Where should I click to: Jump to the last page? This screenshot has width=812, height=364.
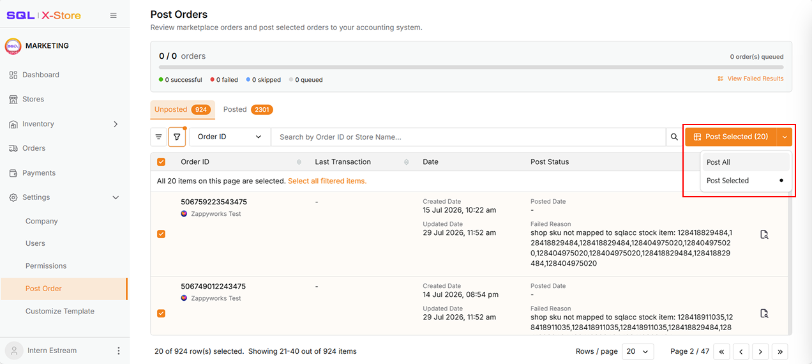[779, 351]
